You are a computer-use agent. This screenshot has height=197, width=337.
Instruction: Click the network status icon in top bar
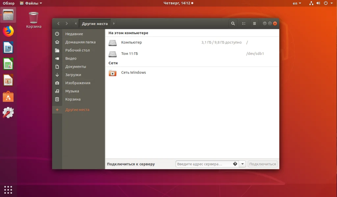[x=311, y=3]
